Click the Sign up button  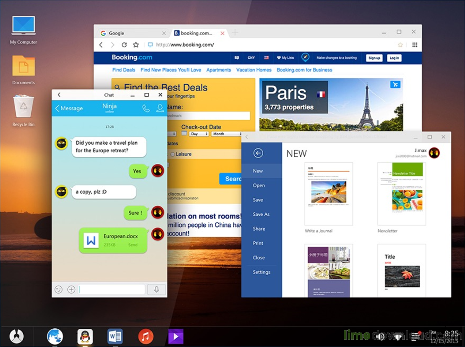[374, 58]
